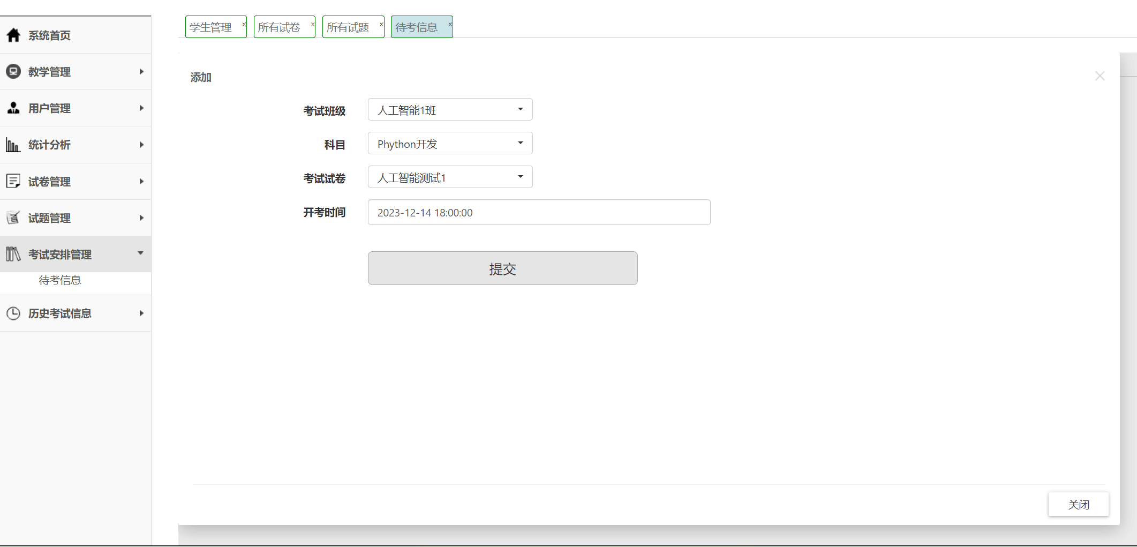The height and width of the screenshot is (547, 1137).
Task: Open the 科目 dropdown showing Phython开发
Action: pos(450,143)
